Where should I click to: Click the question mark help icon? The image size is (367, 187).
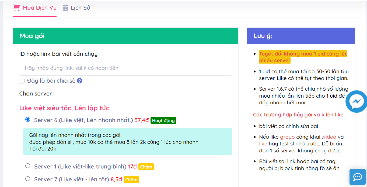click(x=79, y=81)
